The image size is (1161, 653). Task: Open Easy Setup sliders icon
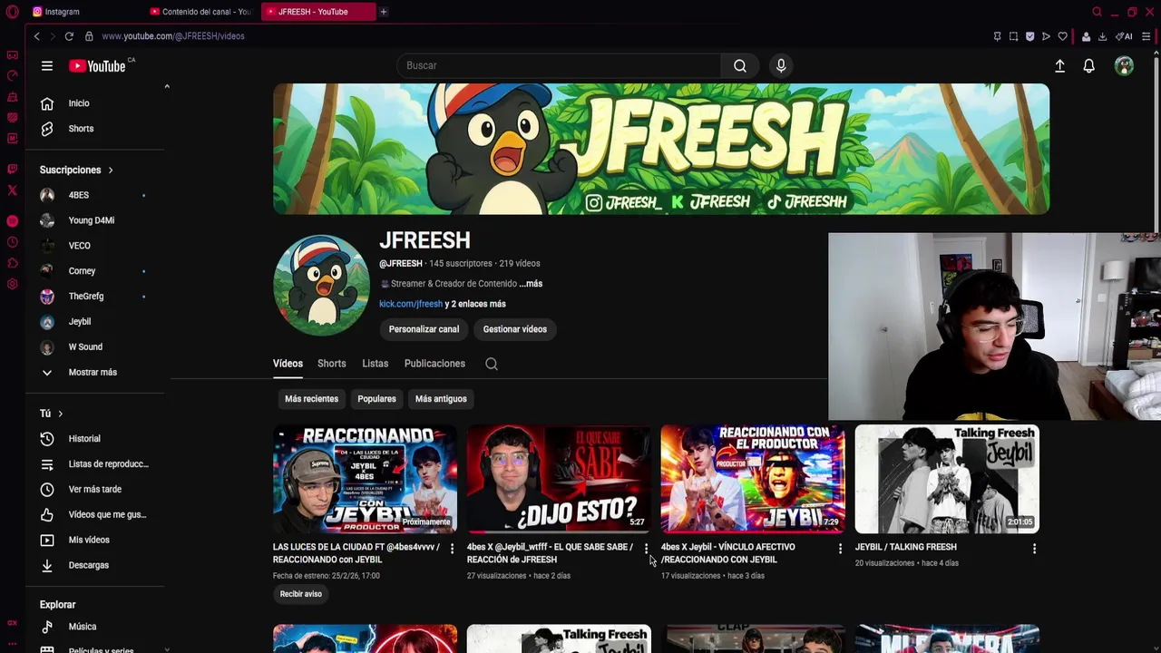[1146, 36]
